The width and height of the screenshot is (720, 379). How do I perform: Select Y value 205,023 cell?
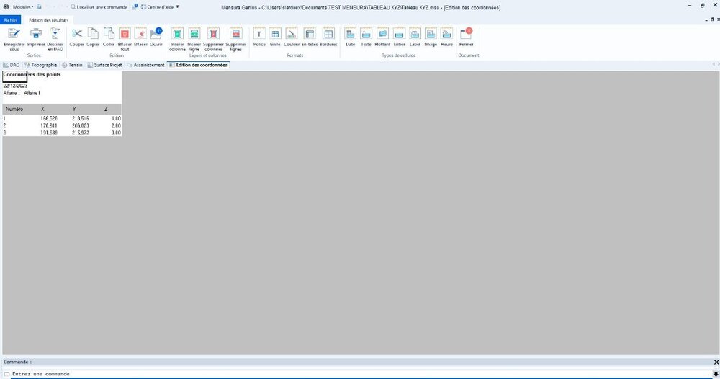pos(81,125)
